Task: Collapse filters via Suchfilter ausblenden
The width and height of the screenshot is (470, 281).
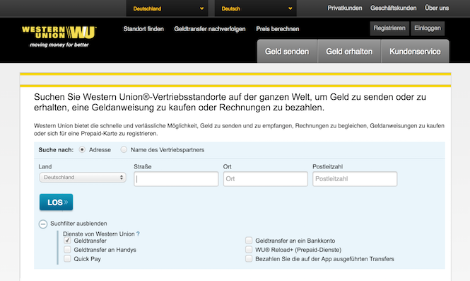Action: point(78,224)
